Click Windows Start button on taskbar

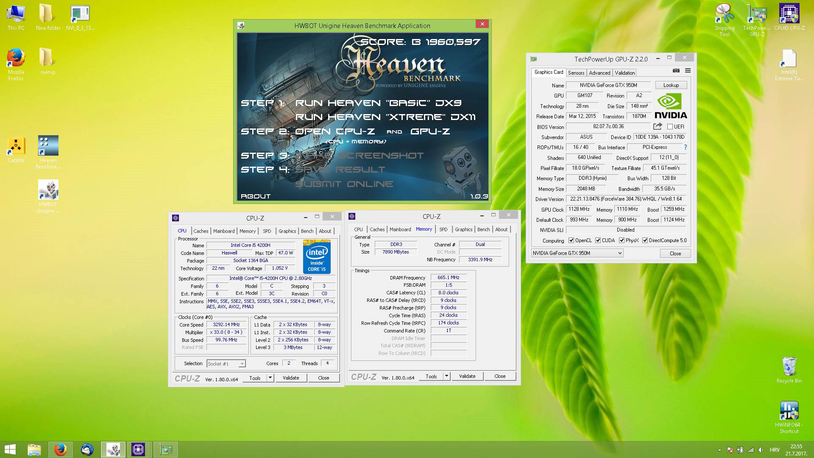[x=10, y=449]
